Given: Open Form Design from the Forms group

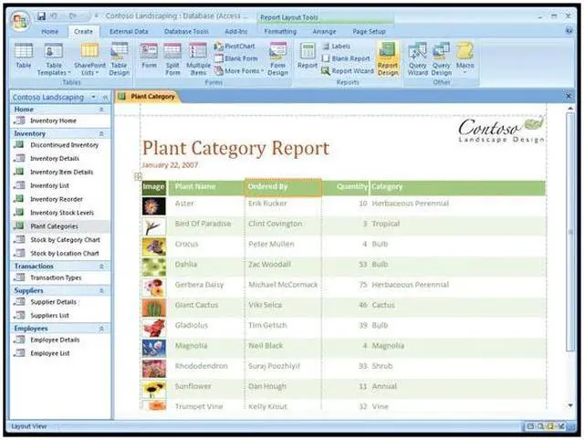Looking at the screenshot, I should [277, 58].
